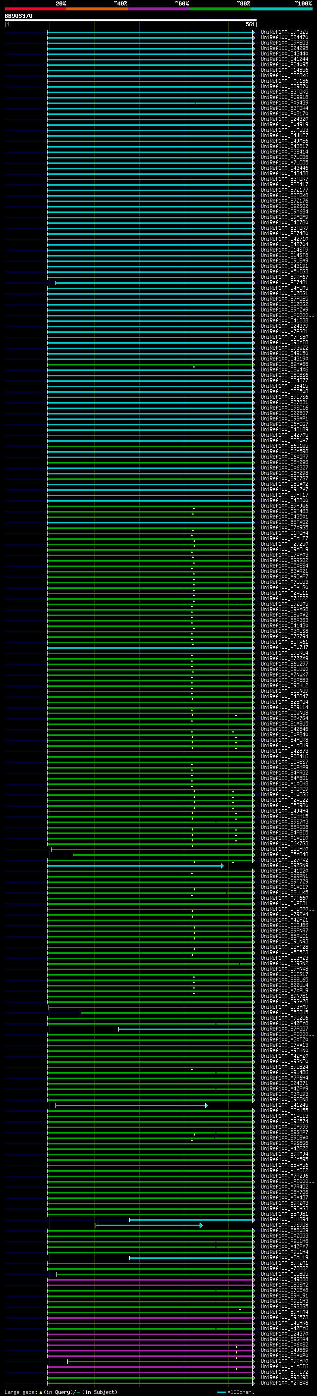Click the 561 end position label
Screen dimensions: 317x1396
pos(250,24)
